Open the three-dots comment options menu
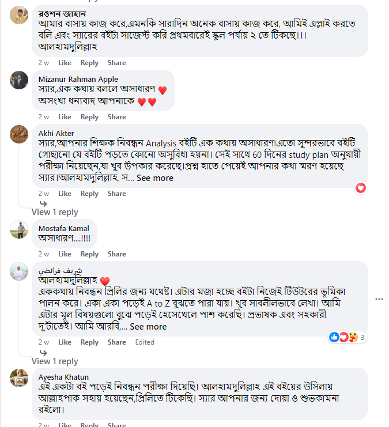Image resolution: width=389 pixels, height=427 pixels. click(x=379, y=299)
